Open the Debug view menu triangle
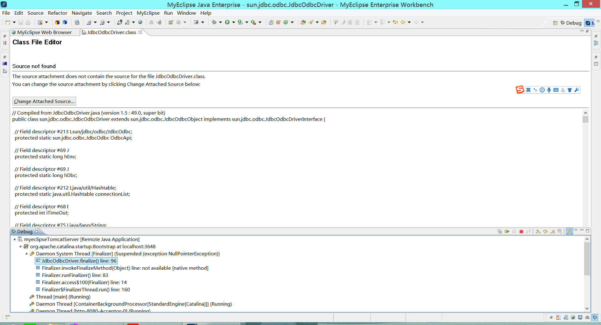The width and height of the screenshot is (601, 325). 576,230
